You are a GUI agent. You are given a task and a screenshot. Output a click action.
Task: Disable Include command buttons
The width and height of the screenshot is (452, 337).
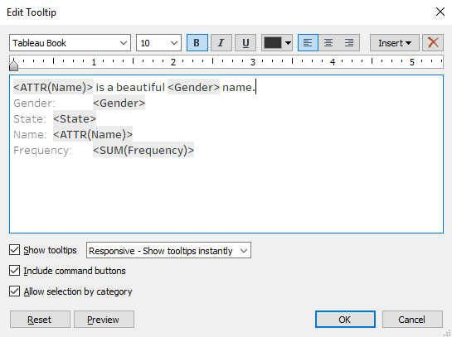(14, 271)
